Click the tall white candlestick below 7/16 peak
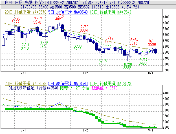Viewport: 176px width, 134px height. [x=56, y=27]
